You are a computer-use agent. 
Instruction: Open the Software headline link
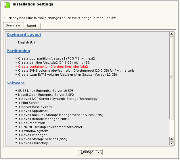click(x=16, y=83)
